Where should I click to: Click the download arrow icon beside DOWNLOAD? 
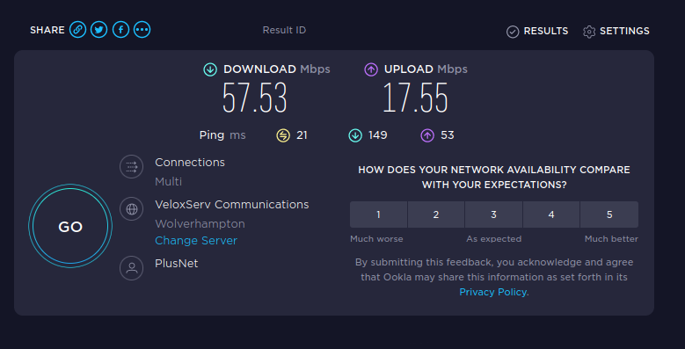click(210, 69)
